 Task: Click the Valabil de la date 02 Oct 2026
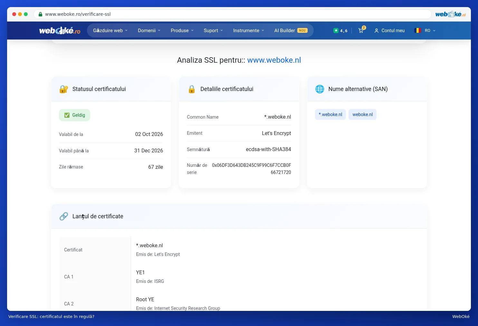click(x=149, y=134)
